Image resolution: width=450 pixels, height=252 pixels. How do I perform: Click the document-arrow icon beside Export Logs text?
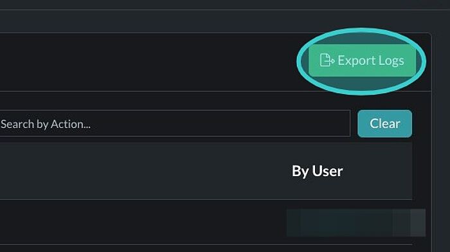pyautogui.click(x=327, y=60)
